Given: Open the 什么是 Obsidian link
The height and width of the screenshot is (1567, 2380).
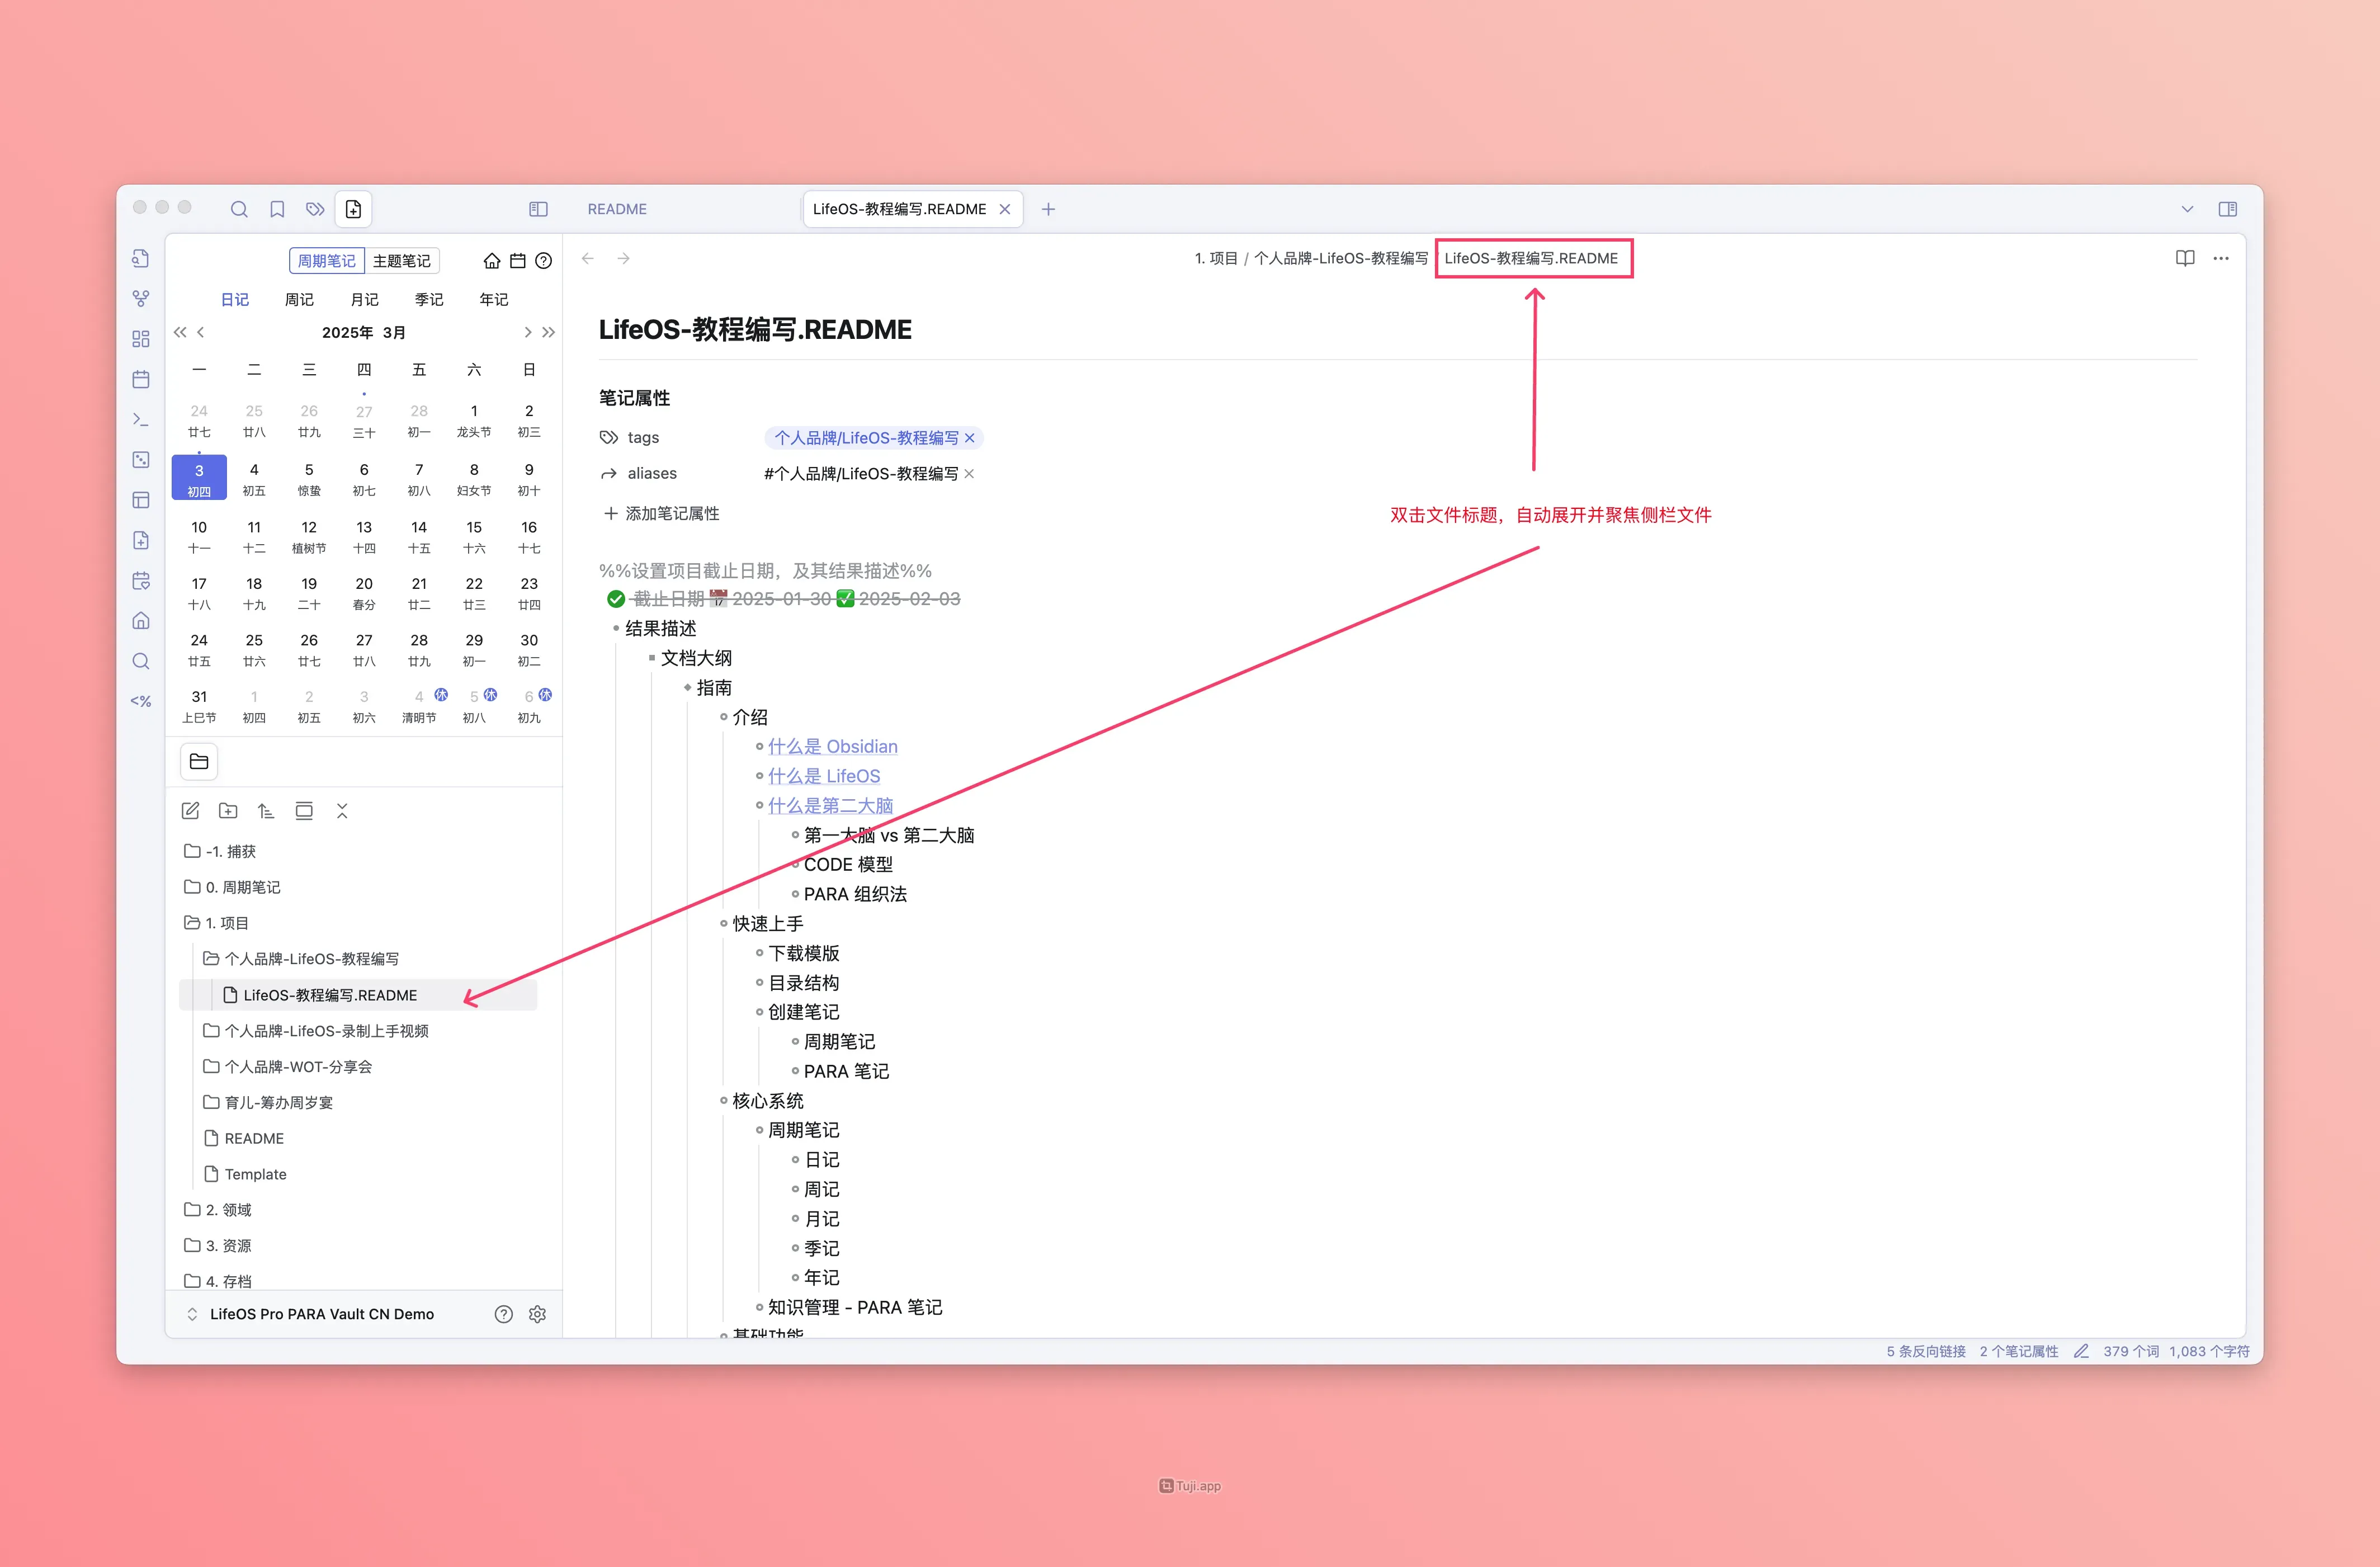Looking at the screenshot, I should pyautogui.click(x=832, y=747).
